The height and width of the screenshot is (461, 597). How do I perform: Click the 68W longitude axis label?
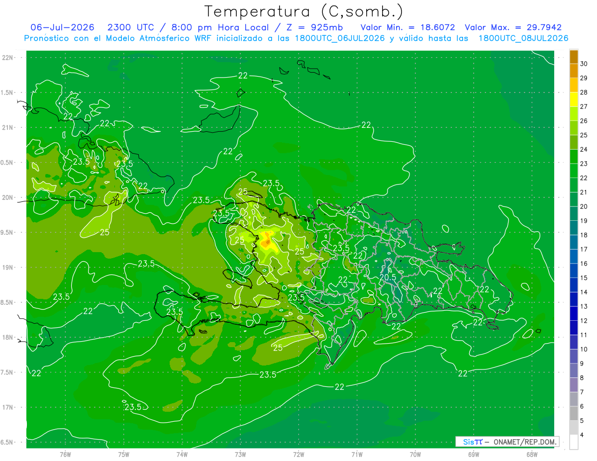(531, 455)
